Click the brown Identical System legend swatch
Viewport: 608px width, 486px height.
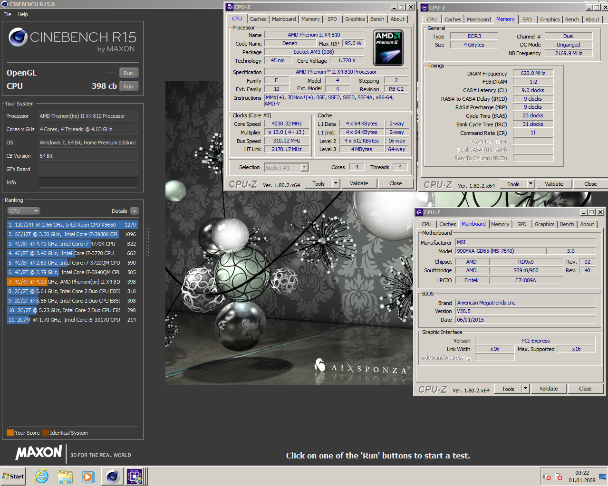point(45,433)
